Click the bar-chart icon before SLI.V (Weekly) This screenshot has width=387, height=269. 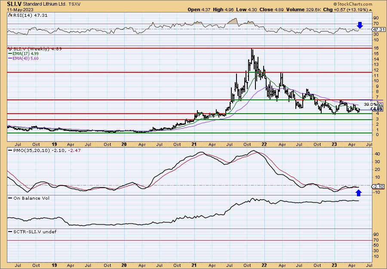coord(10,49)
